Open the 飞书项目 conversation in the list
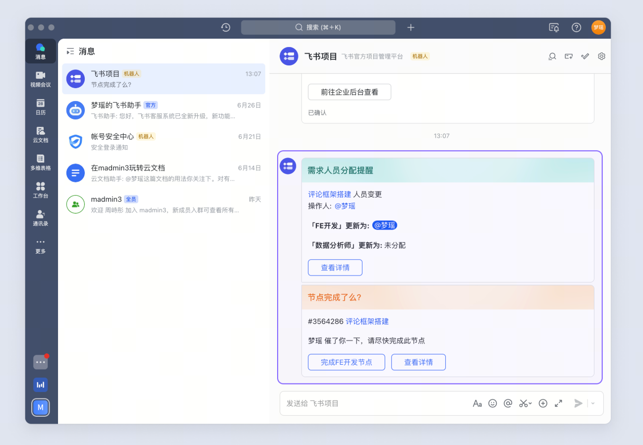Viewport: 643px width, 445px height. pos(164,79)
